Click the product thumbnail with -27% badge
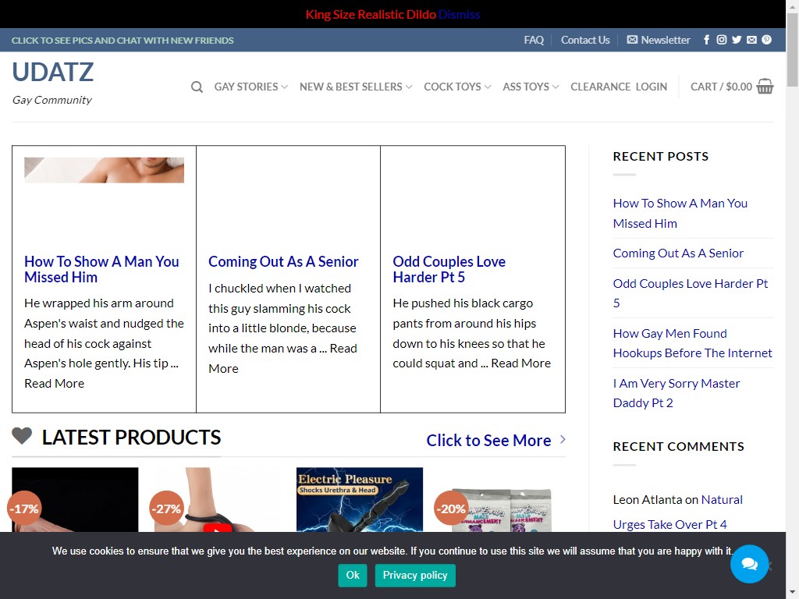This screenshot has width=799, height=599. 217,500
